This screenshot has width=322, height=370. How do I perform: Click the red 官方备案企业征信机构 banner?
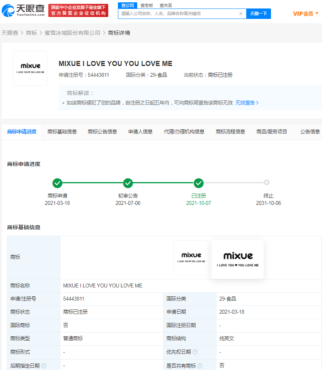(x=78, y=10)
